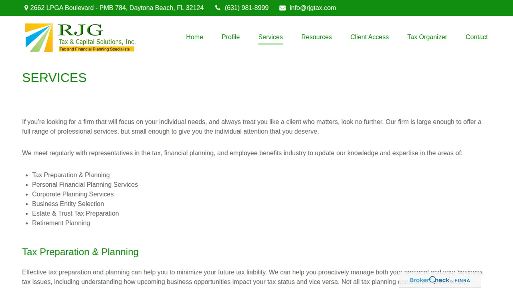Click 'Estate & Trust Tax Preparation' list item
This screenshot has height=288, width=513.
[x=75, y=213]
